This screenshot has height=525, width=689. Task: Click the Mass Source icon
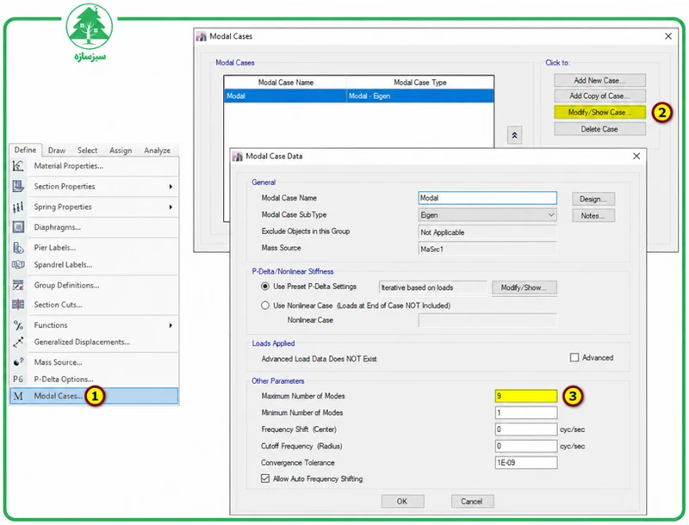pos(18,362)
